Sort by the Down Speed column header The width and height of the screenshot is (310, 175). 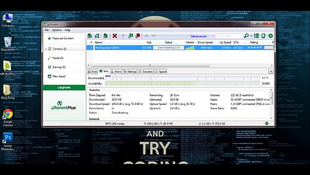[x=205, y=42]
